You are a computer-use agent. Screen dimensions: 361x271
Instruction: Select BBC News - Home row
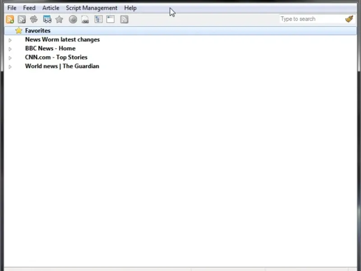coord(180,48)
